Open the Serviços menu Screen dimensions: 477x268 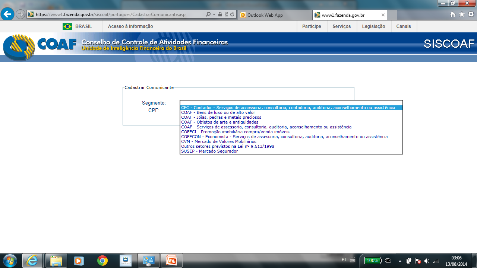342,26
